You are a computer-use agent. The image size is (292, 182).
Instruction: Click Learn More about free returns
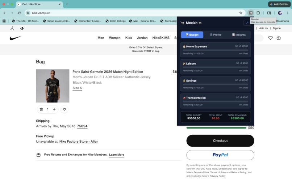pyautogui.click(x=117, y=155)
